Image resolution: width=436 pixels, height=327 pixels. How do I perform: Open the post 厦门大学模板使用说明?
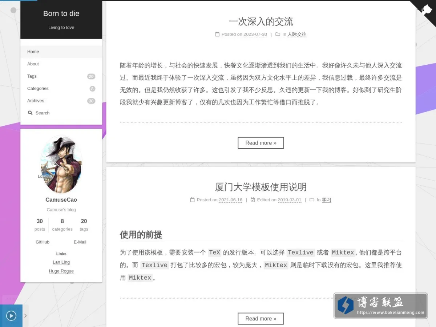pyautogui.click(x=261, y=187)
